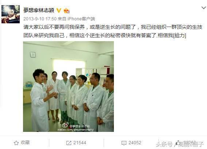The image size is (207, 149).
Task: Click the gold V verified badge
Action: (59, 10)
